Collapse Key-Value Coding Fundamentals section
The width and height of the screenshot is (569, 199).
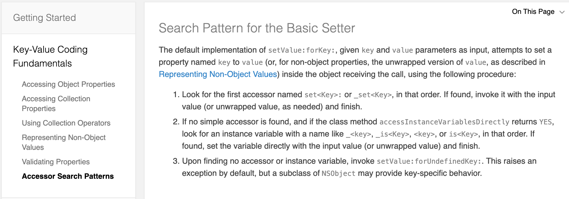point(50,56)
